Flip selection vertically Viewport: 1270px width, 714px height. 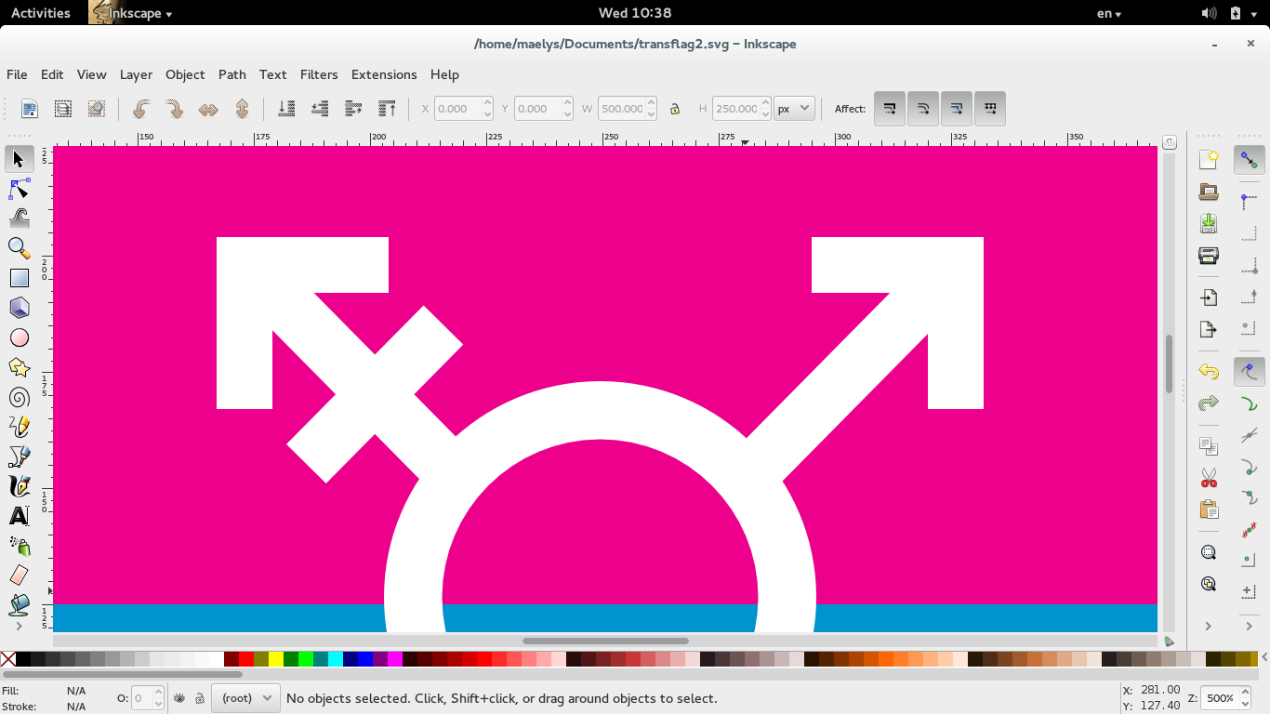242,109
